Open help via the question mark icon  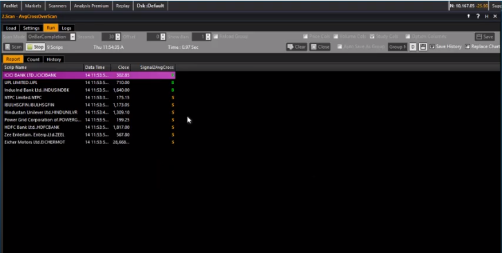[x=478, y=17]
